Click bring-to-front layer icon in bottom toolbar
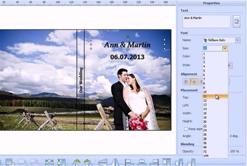247x166 pixels. coord(10,162)
